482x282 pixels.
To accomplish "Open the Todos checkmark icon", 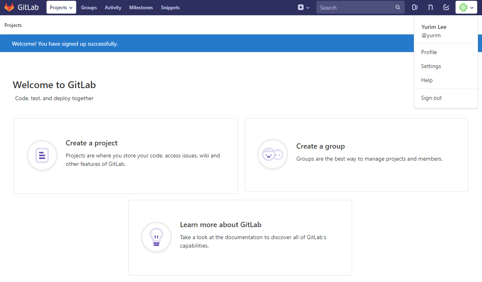I will pos(446,7).
